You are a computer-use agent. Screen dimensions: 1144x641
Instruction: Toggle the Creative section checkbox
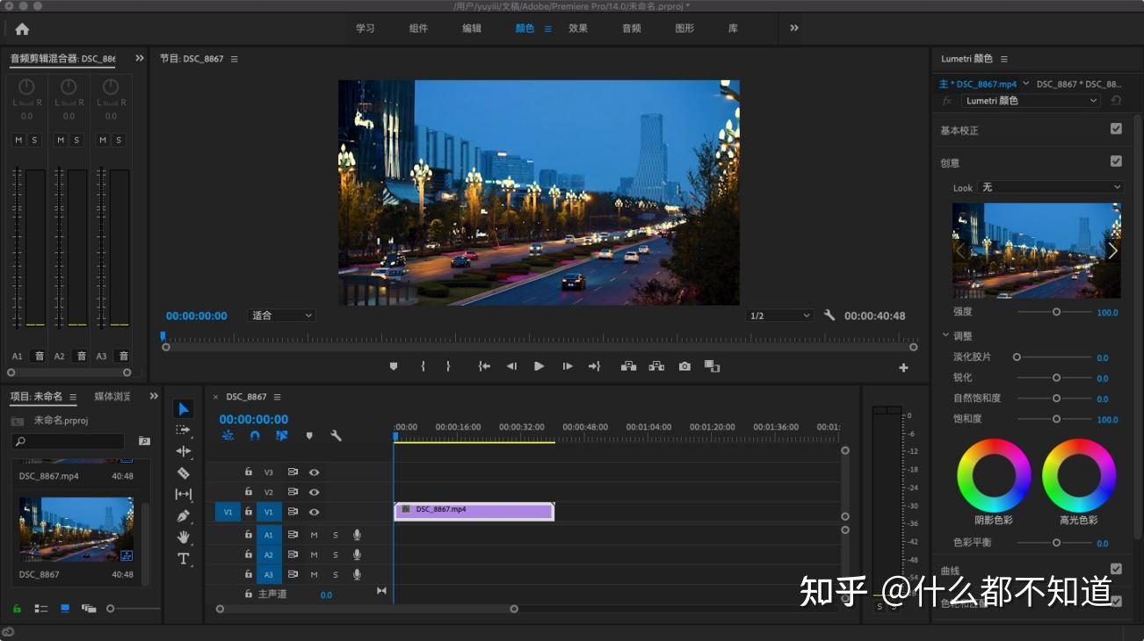[x=1116, y=162]
